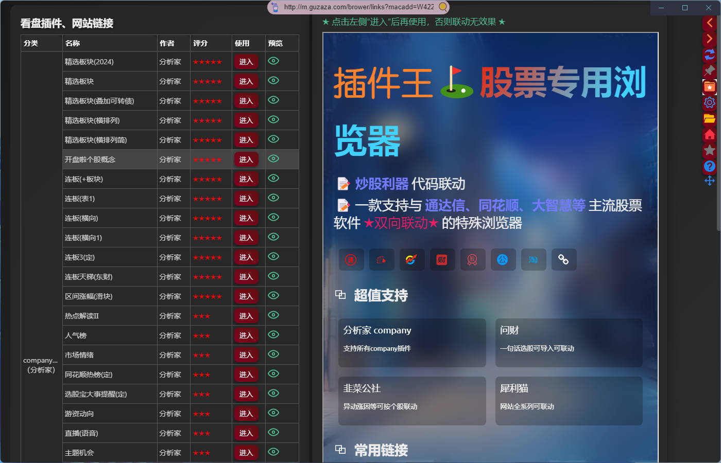Click the pin icon in sidebar
The image size is (721, 463).
point(710,70)
